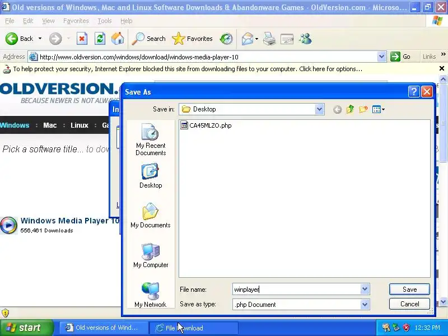Open My Documents in places bar
Viewport: 448px width, 336px height.
(151, 216)
